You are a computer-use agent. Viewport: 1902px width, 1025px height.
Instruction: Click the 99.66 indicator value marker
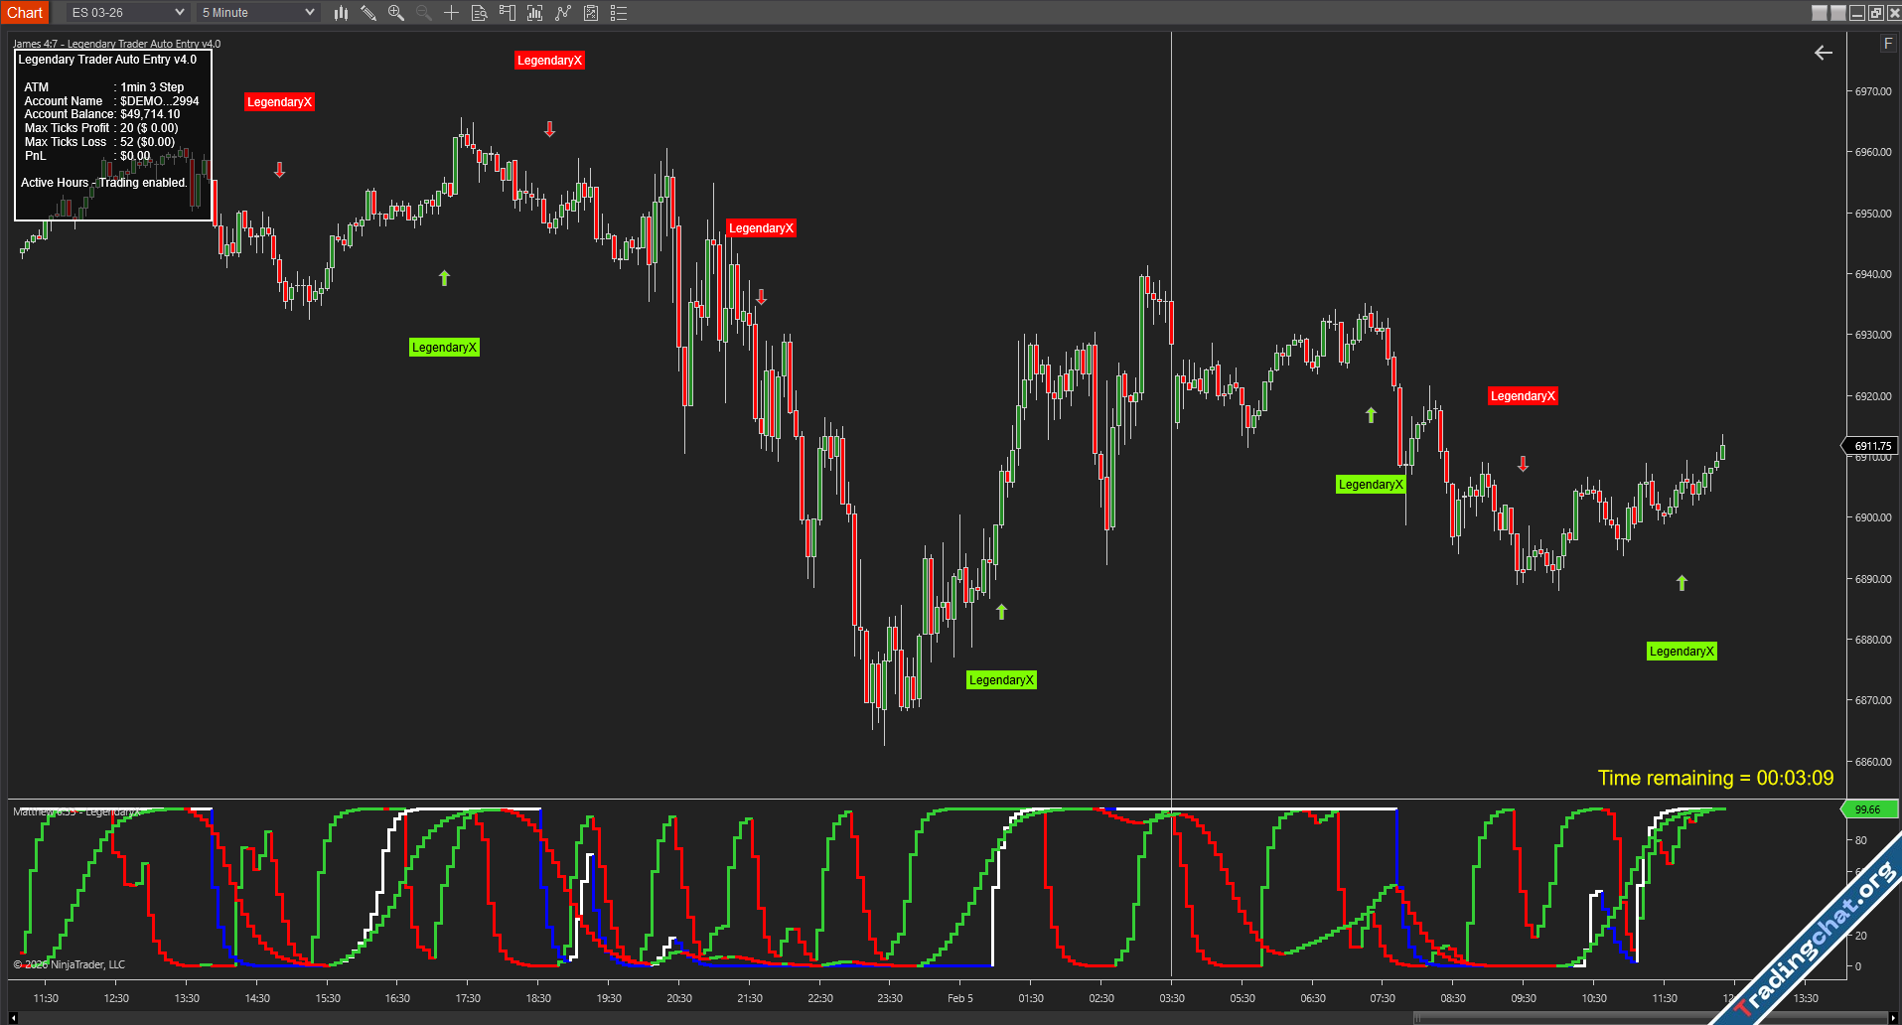pos(1868,809)
